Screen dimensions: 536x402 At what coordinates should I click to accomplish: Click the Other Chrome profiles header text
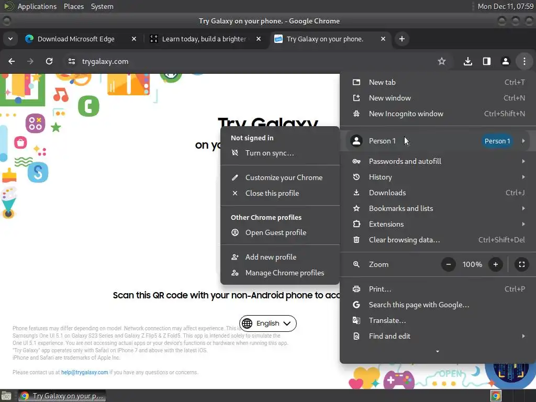[266, 218]
